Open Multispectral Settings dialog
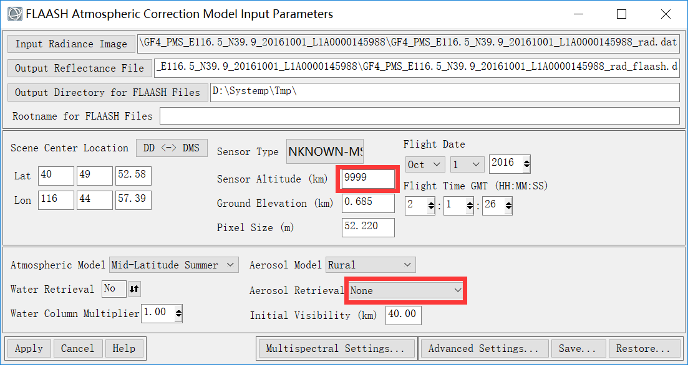 click(x=337, y=348)
